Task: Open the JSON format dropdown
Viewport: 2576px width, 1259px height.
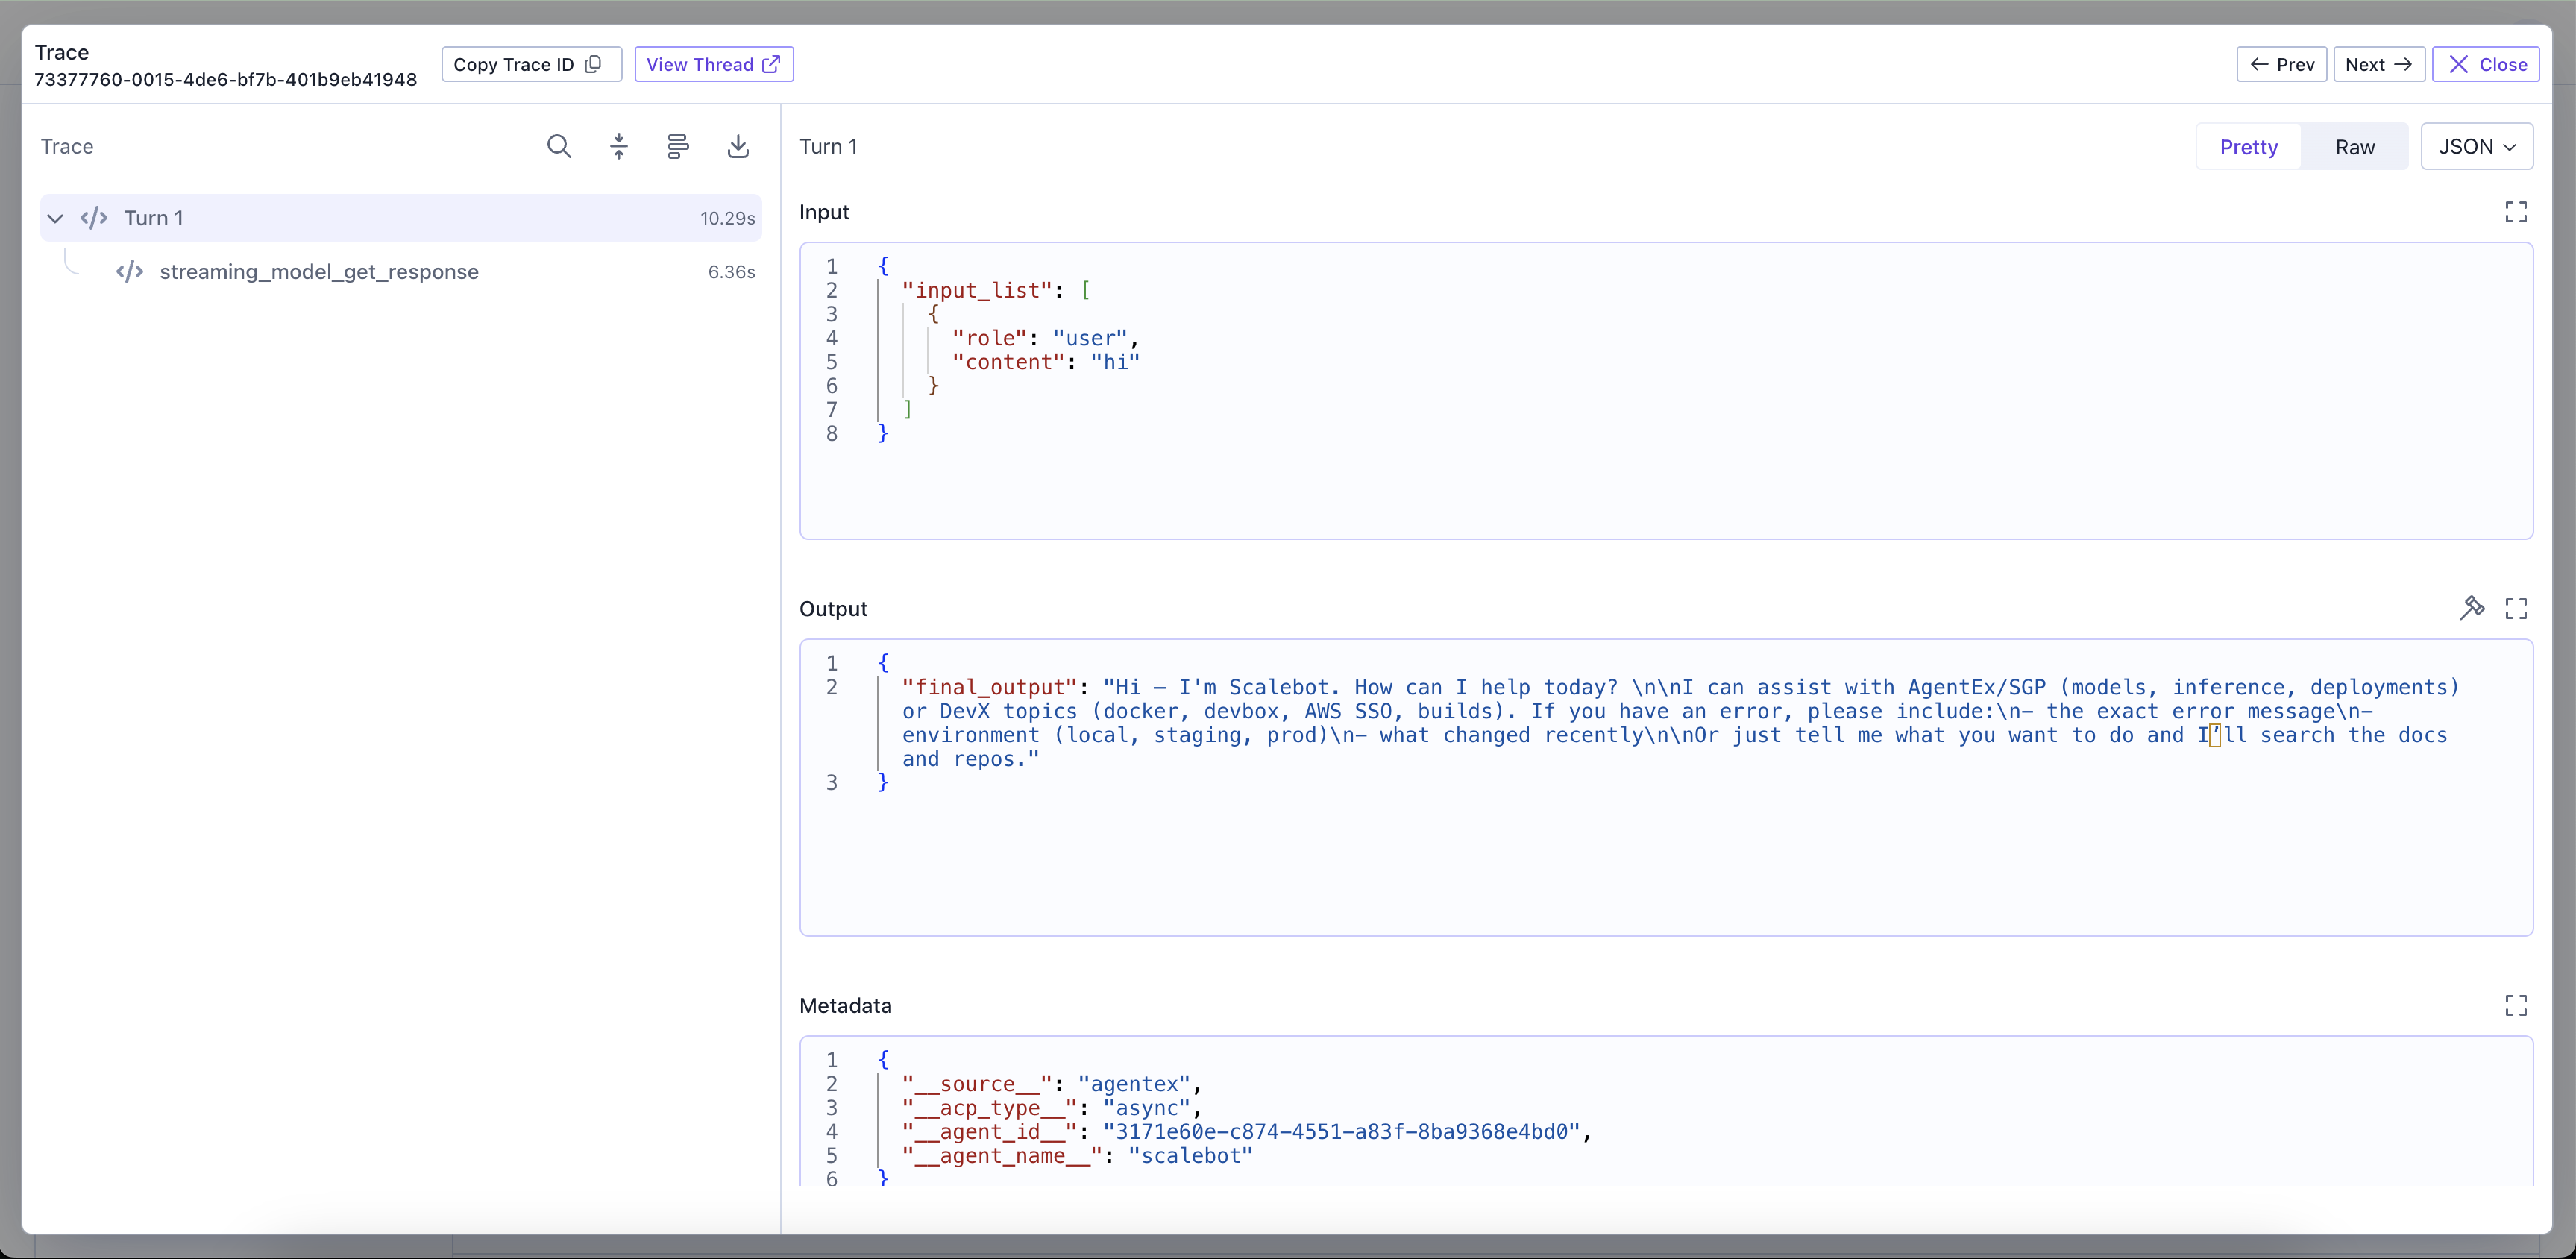Action: (2476, 147)
